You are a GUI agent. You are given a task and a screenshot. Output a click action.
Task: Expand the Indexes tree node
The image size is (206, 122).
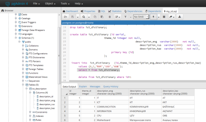(x=30, y=116)
